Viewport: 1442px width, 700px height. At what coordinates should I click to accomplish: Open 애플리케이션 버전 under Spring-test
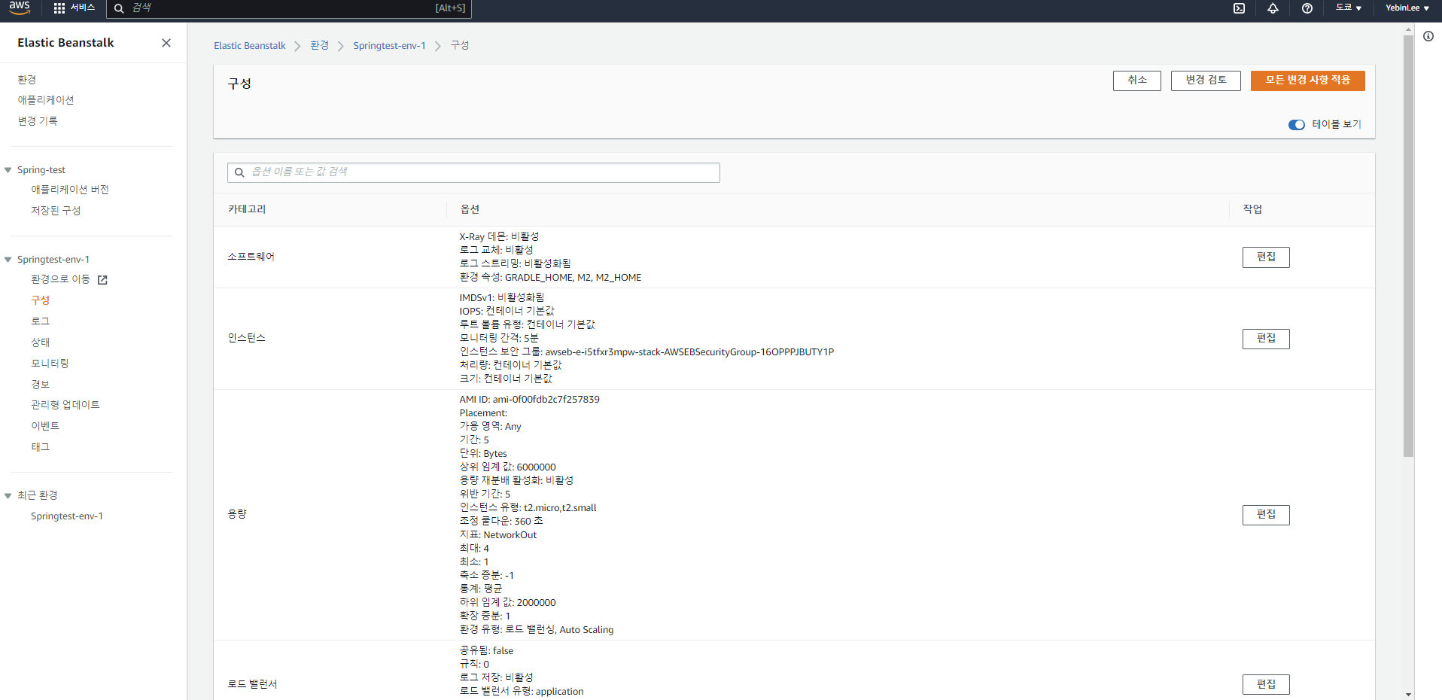[70, 190]
